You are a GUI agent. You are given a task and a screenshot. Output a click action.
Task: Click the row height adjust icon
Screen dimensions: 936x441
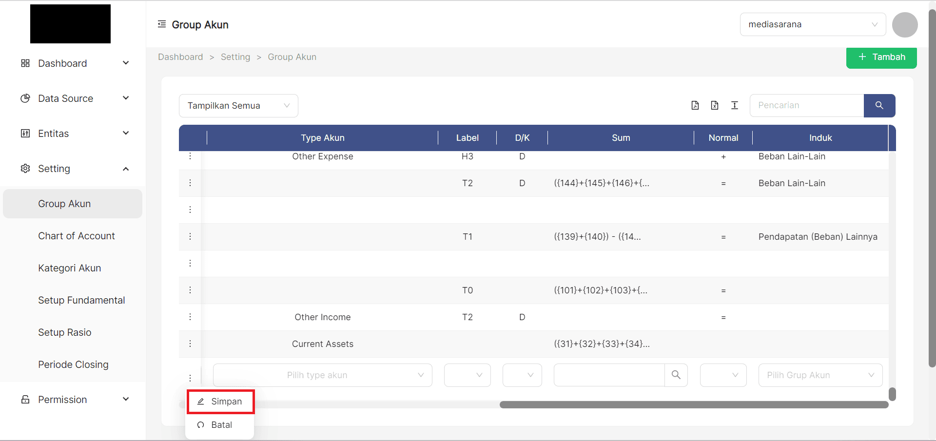coord(735,105)
